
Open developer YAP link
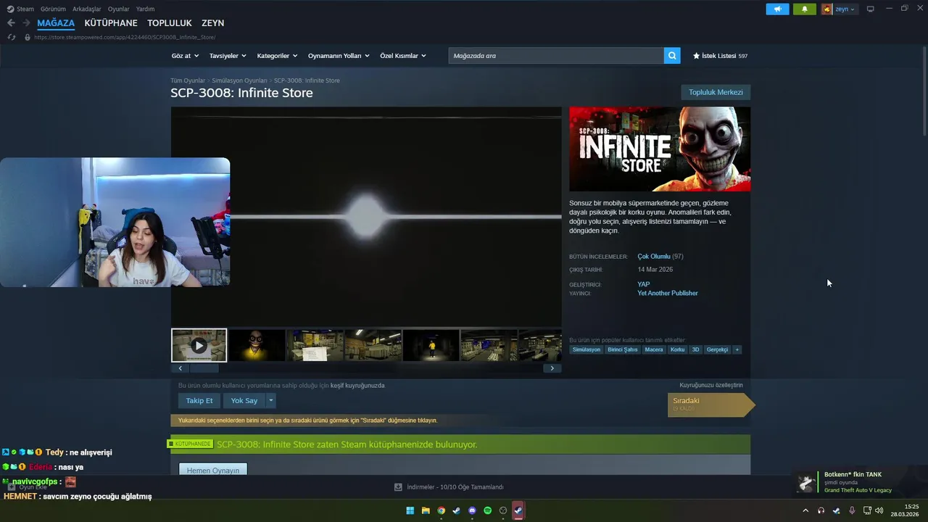(644, 284)
